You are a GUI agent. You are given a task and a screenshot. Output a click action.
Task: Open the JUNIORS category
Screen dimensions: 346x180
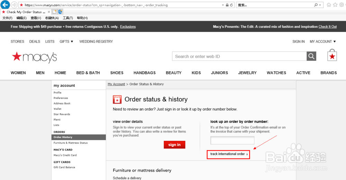(x=219, y=73)
